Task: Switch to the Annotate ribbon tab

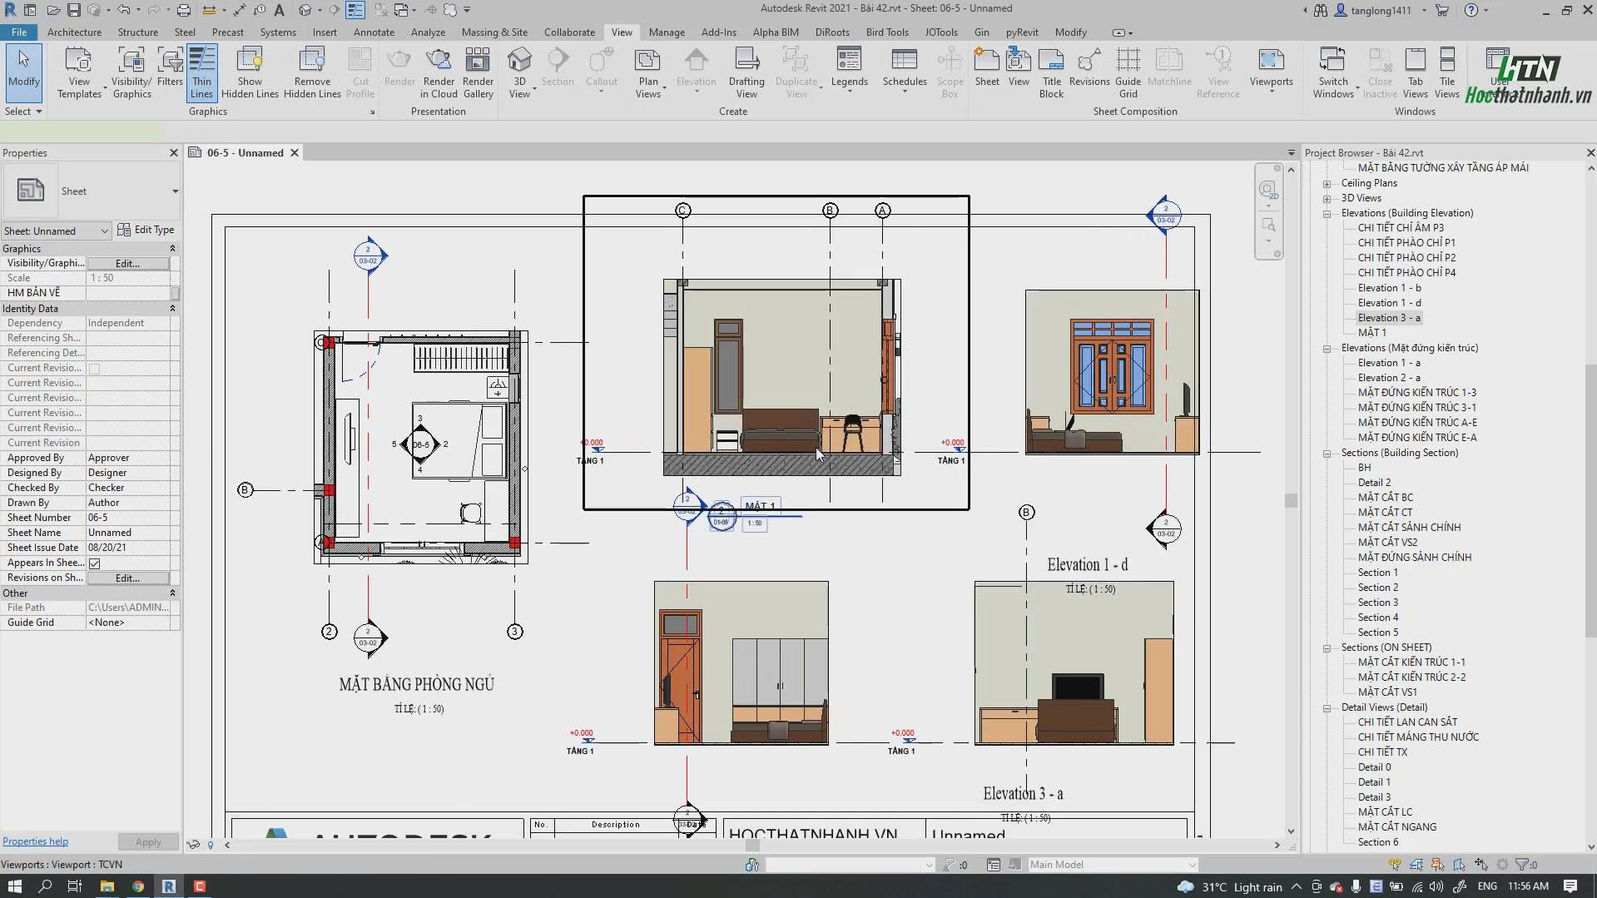Action: click(x=374, y=32)
